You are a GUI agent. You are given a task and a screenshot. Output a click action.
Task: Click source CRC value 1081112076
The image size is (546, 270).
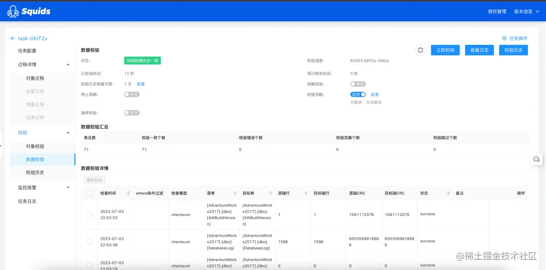[361, 215]
